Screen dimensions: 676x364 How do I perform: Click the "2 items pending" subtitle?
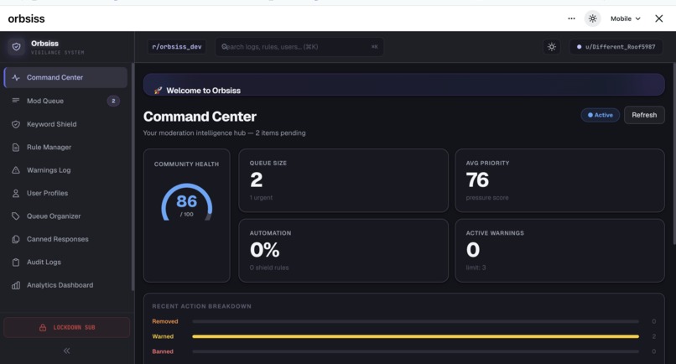280,133
